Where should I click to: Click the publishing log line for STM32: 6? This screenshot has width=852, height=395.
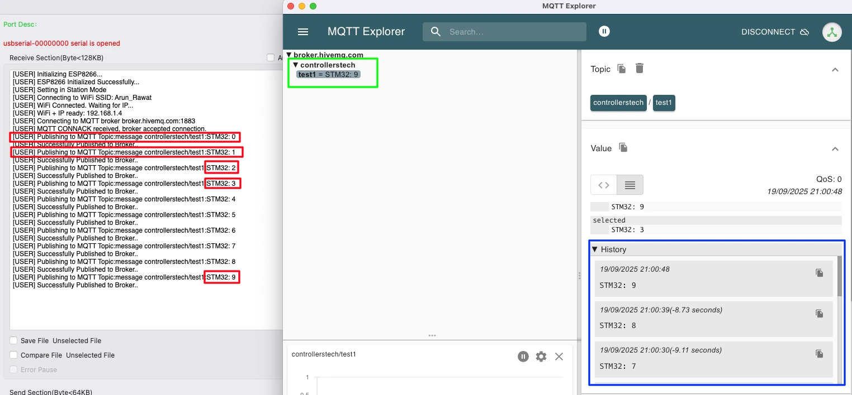[124, 230]
